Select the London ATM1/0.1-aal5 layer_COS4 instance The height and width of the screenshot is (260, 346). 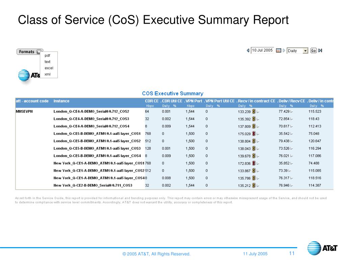[x=97, y=156]
